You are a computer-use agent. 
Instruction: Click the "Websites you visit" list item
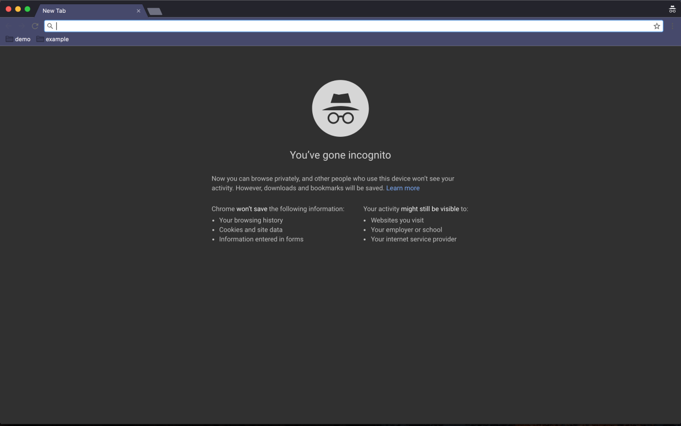(x=397, y=220)
